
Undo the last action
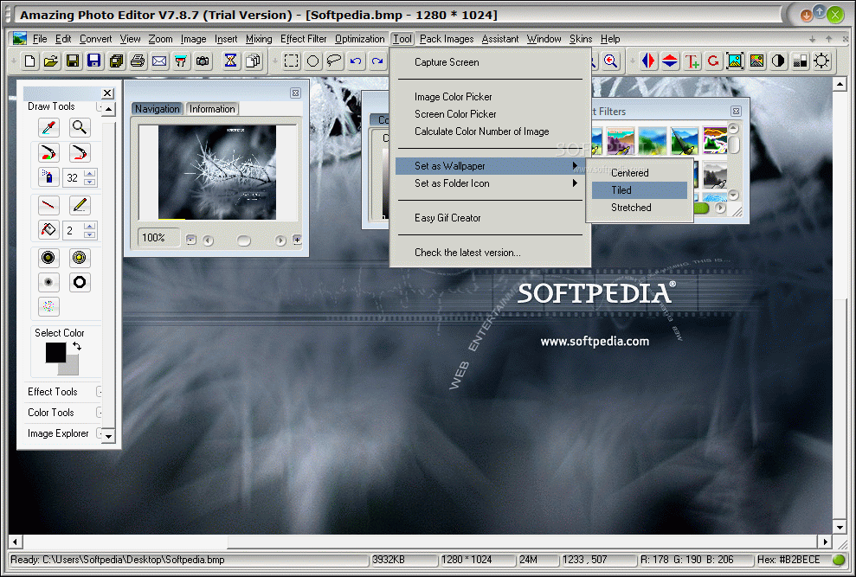[x=356, y=61]
